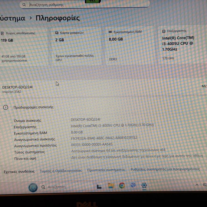
Task: Open Ρυθμίσεις συστήματος για προχωρημένους link
Action: 165,169
